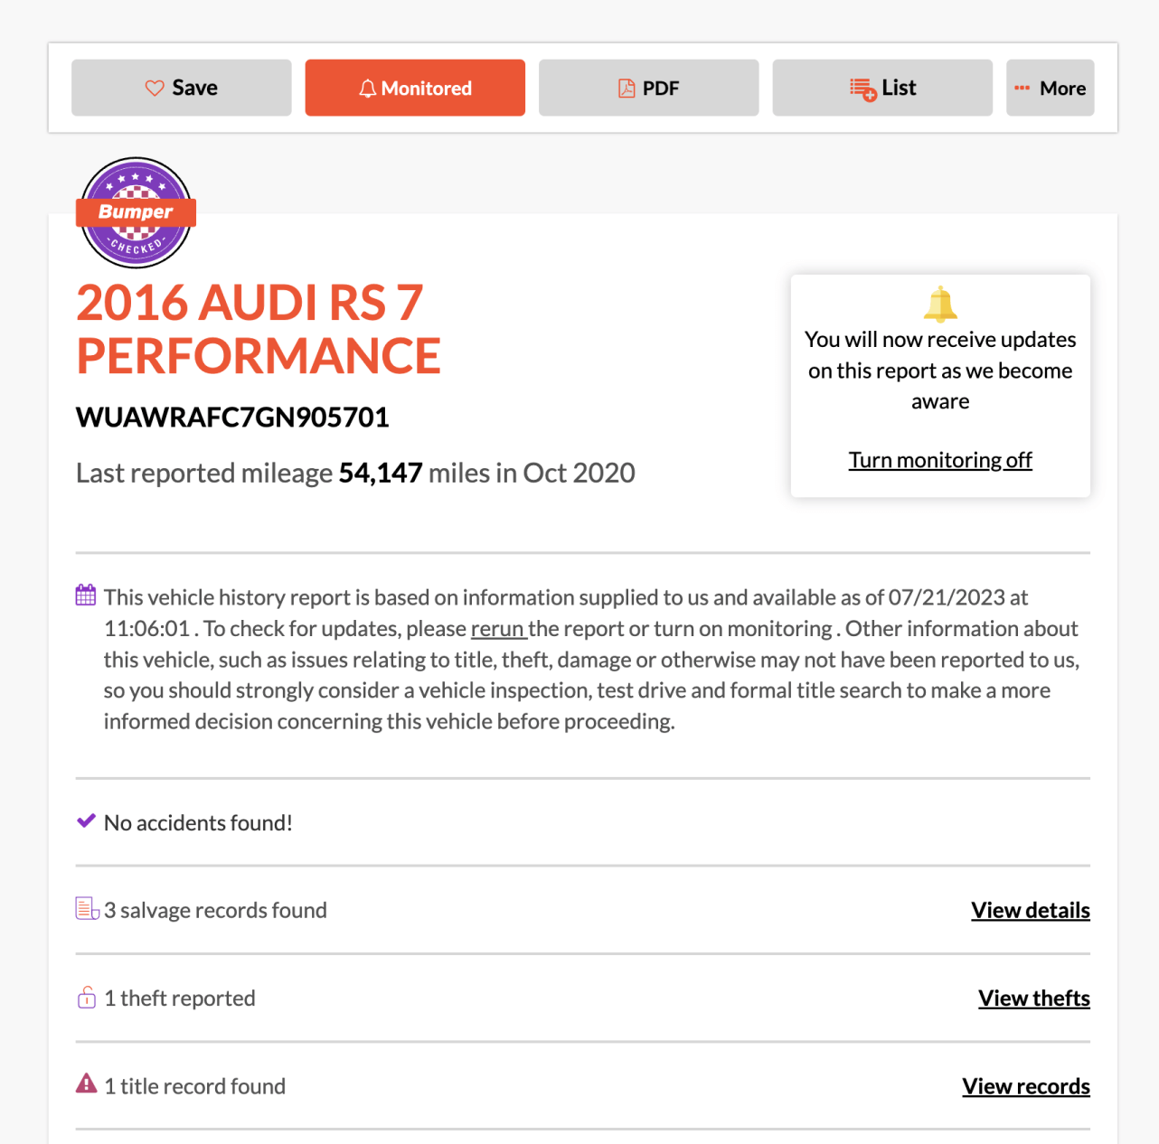Screen dimensions: 1159x1144
Task: Click the purple no-accidents checkmark
Action: tap(86, 820)
